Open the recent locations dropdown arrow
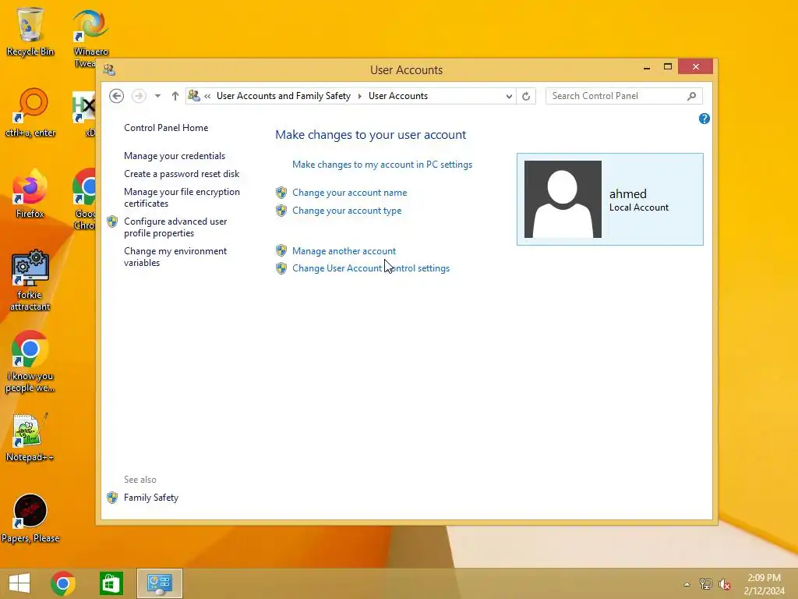Image resolution: width=798 pixels, height=599 pixels. 157,96
